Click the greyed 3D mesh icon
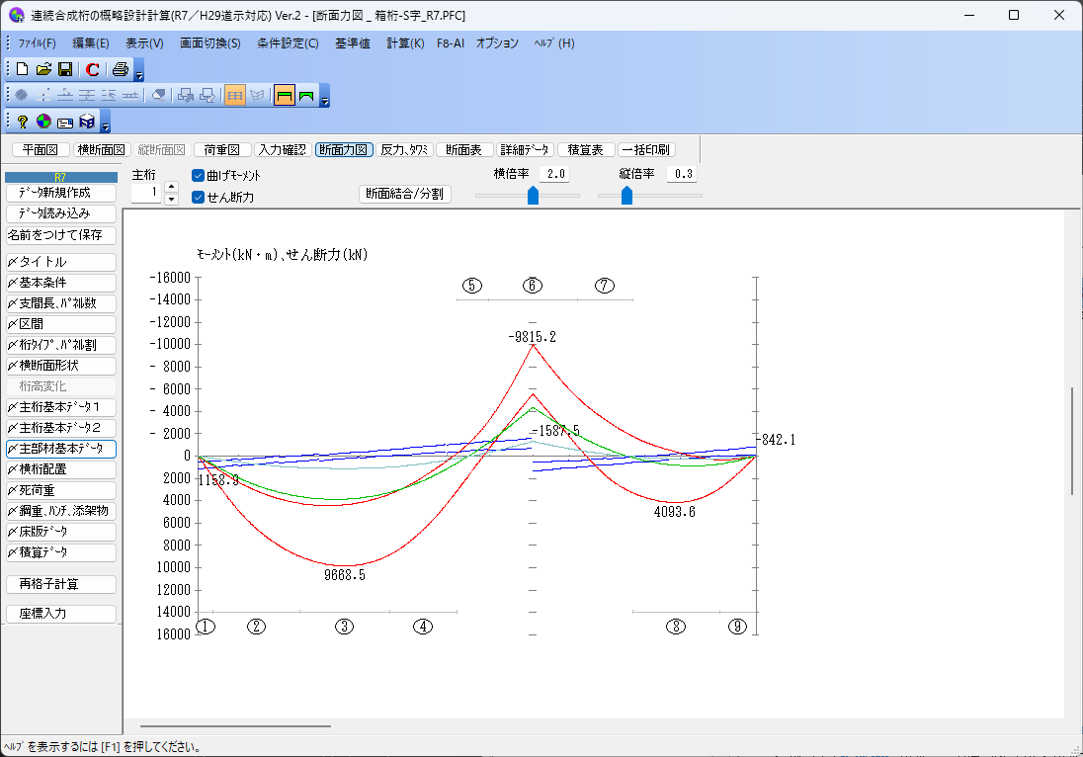The image size is (1083, 757). [x=258, y=95]
